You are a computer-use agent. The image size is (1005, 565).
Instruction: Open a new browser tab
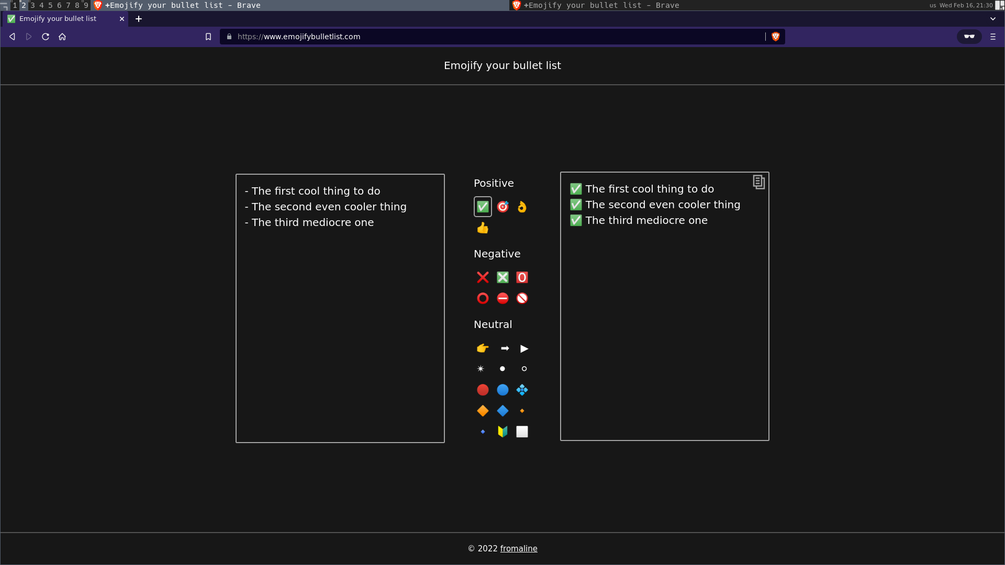pyautogui.click(x=139, y=19)
